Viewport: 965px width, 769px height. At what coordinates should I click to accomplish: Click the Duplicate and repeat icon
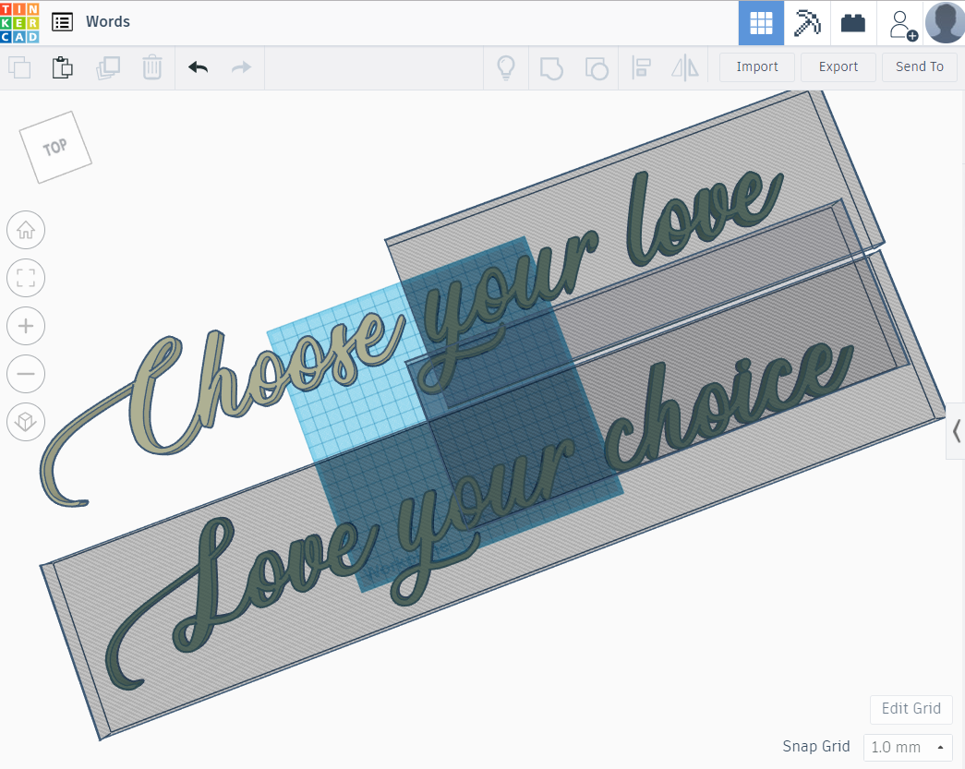point(108,67)
